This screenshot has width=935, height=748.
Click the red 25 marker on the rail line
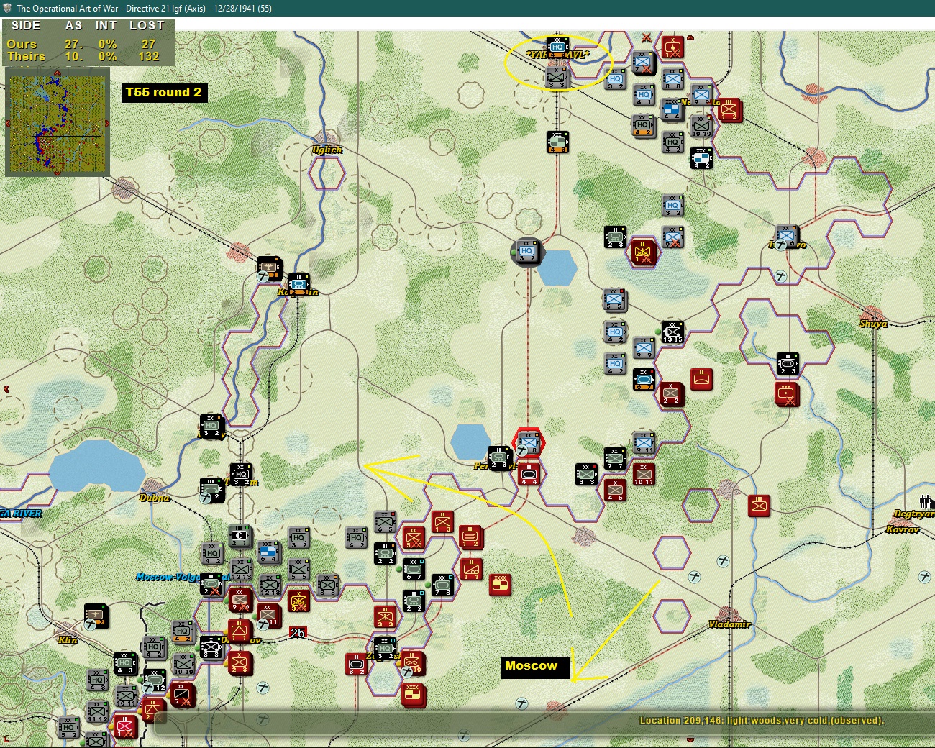coord(298,633)
